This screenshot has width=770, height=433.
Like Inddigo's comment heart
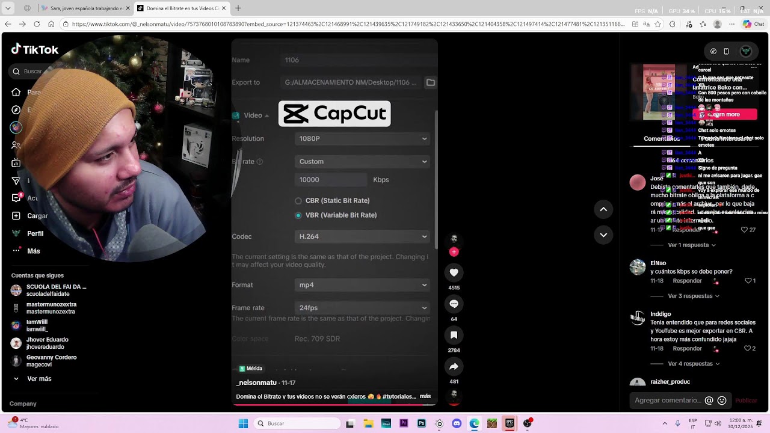[x=748, y=348]
